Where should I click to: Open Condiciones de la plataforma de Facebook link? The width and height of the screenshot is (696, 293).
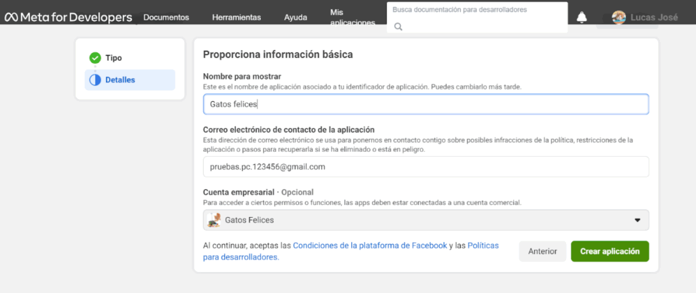click(370, 246)
